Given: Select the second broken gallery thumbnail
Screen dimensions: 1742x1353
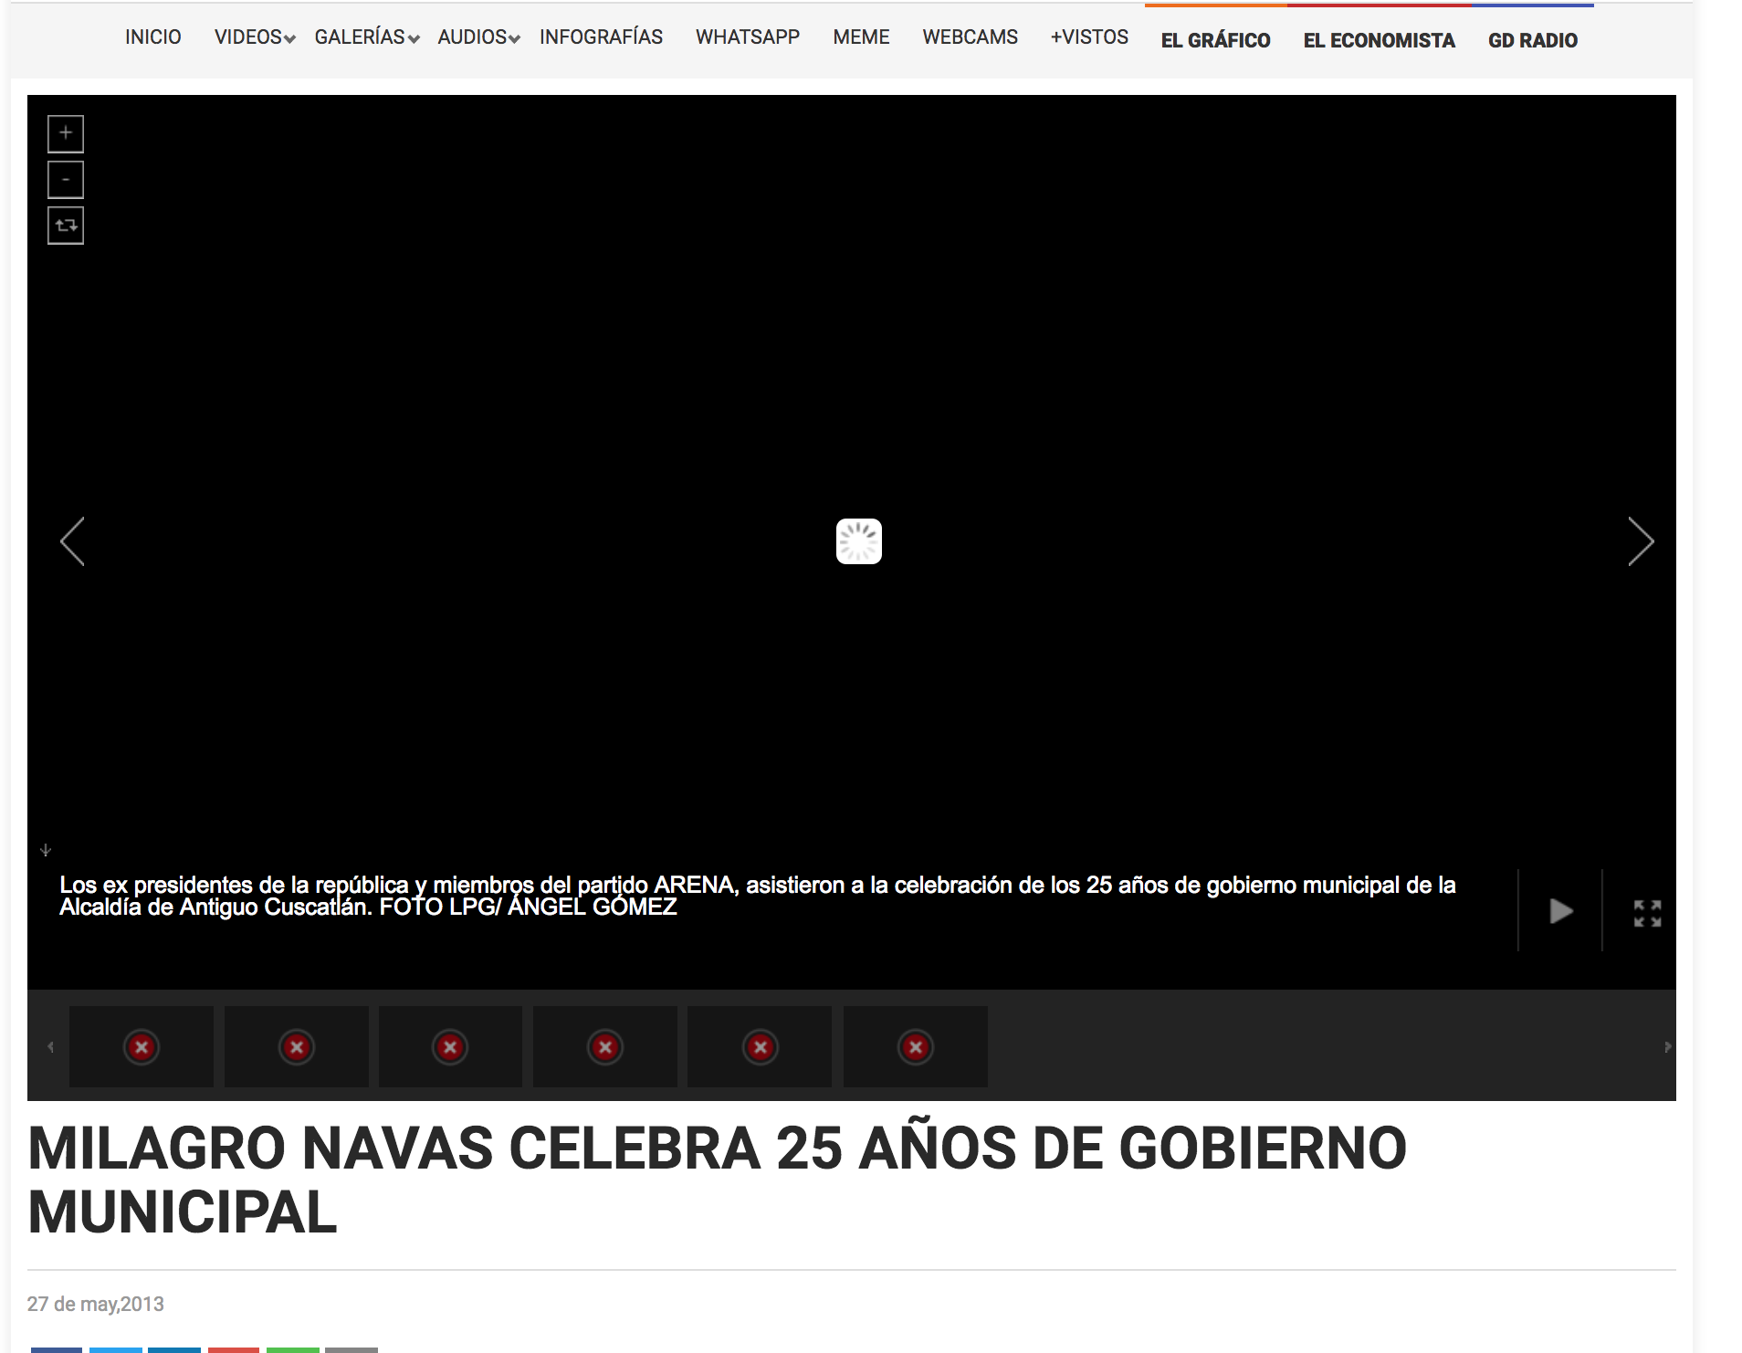Looking at the screenshot, I should (x=297, y=1046).
